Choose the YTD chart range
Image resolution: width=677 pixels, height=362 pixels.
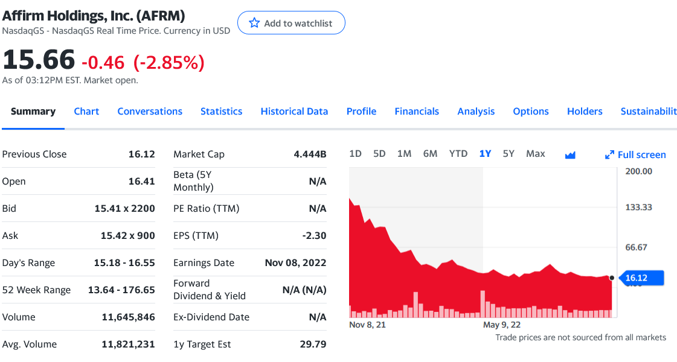pos(458,154)
